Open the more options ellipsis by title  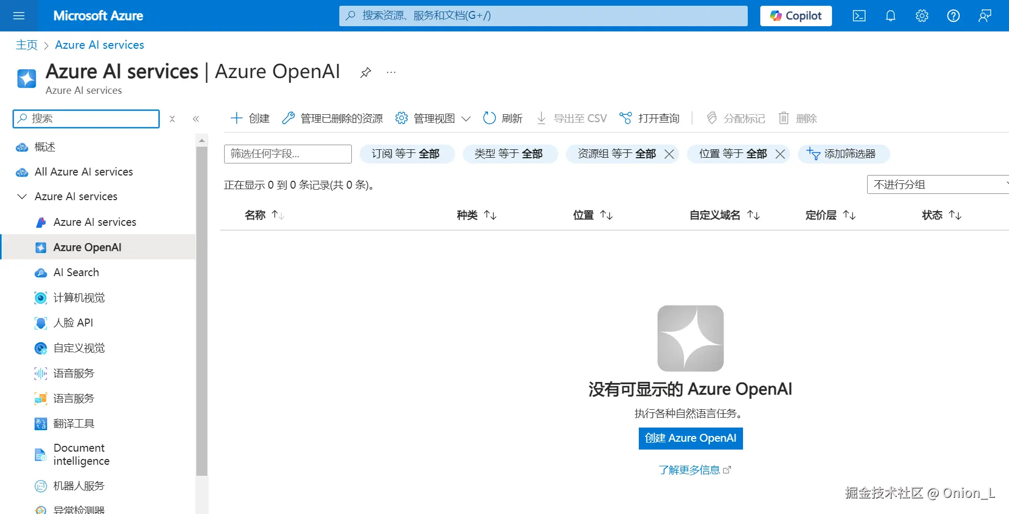pyautogui.click(x=391, y=72)
